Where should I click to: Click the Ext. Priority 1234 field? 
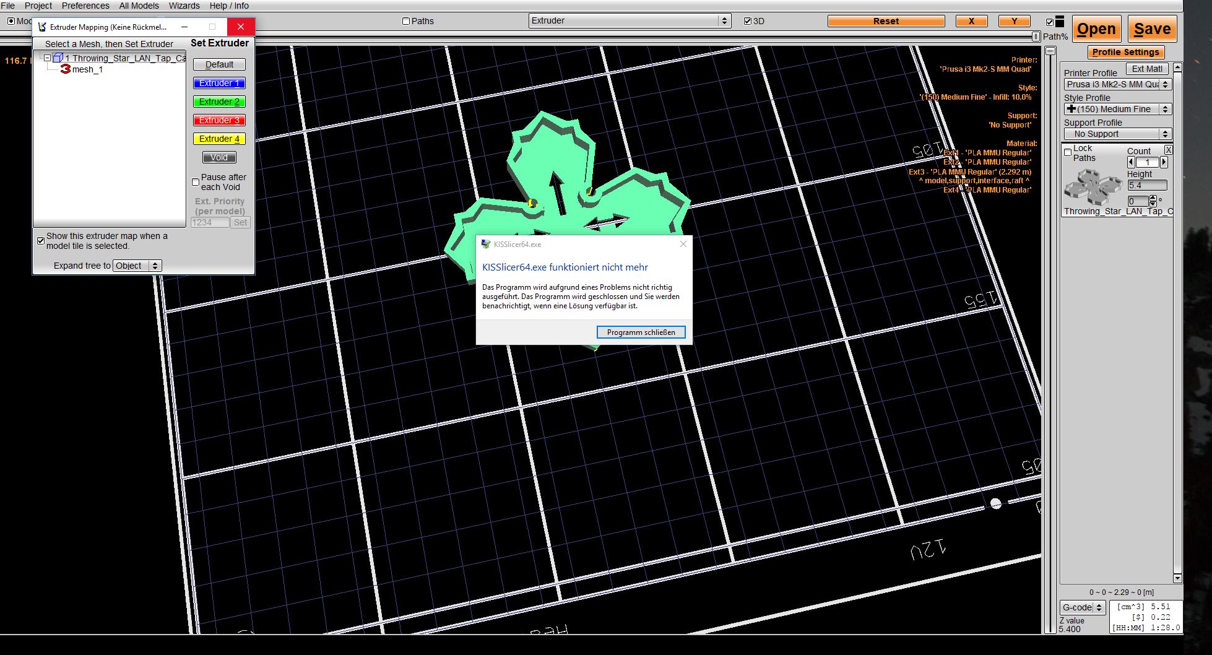[210, 222]
